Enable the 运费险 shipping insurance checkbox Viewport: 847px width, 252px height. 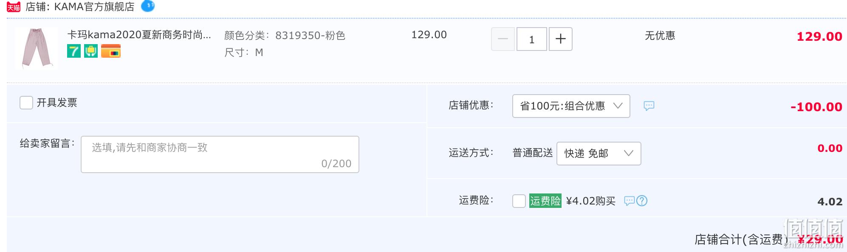tap(519, 201)
